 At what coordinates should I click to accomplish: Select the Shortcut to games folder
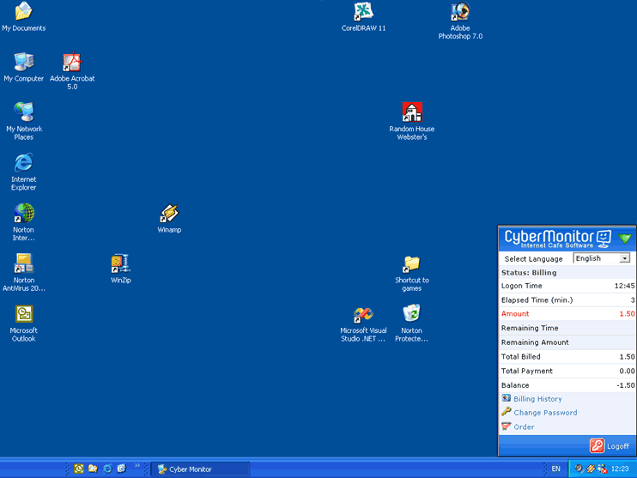(412, 273)
